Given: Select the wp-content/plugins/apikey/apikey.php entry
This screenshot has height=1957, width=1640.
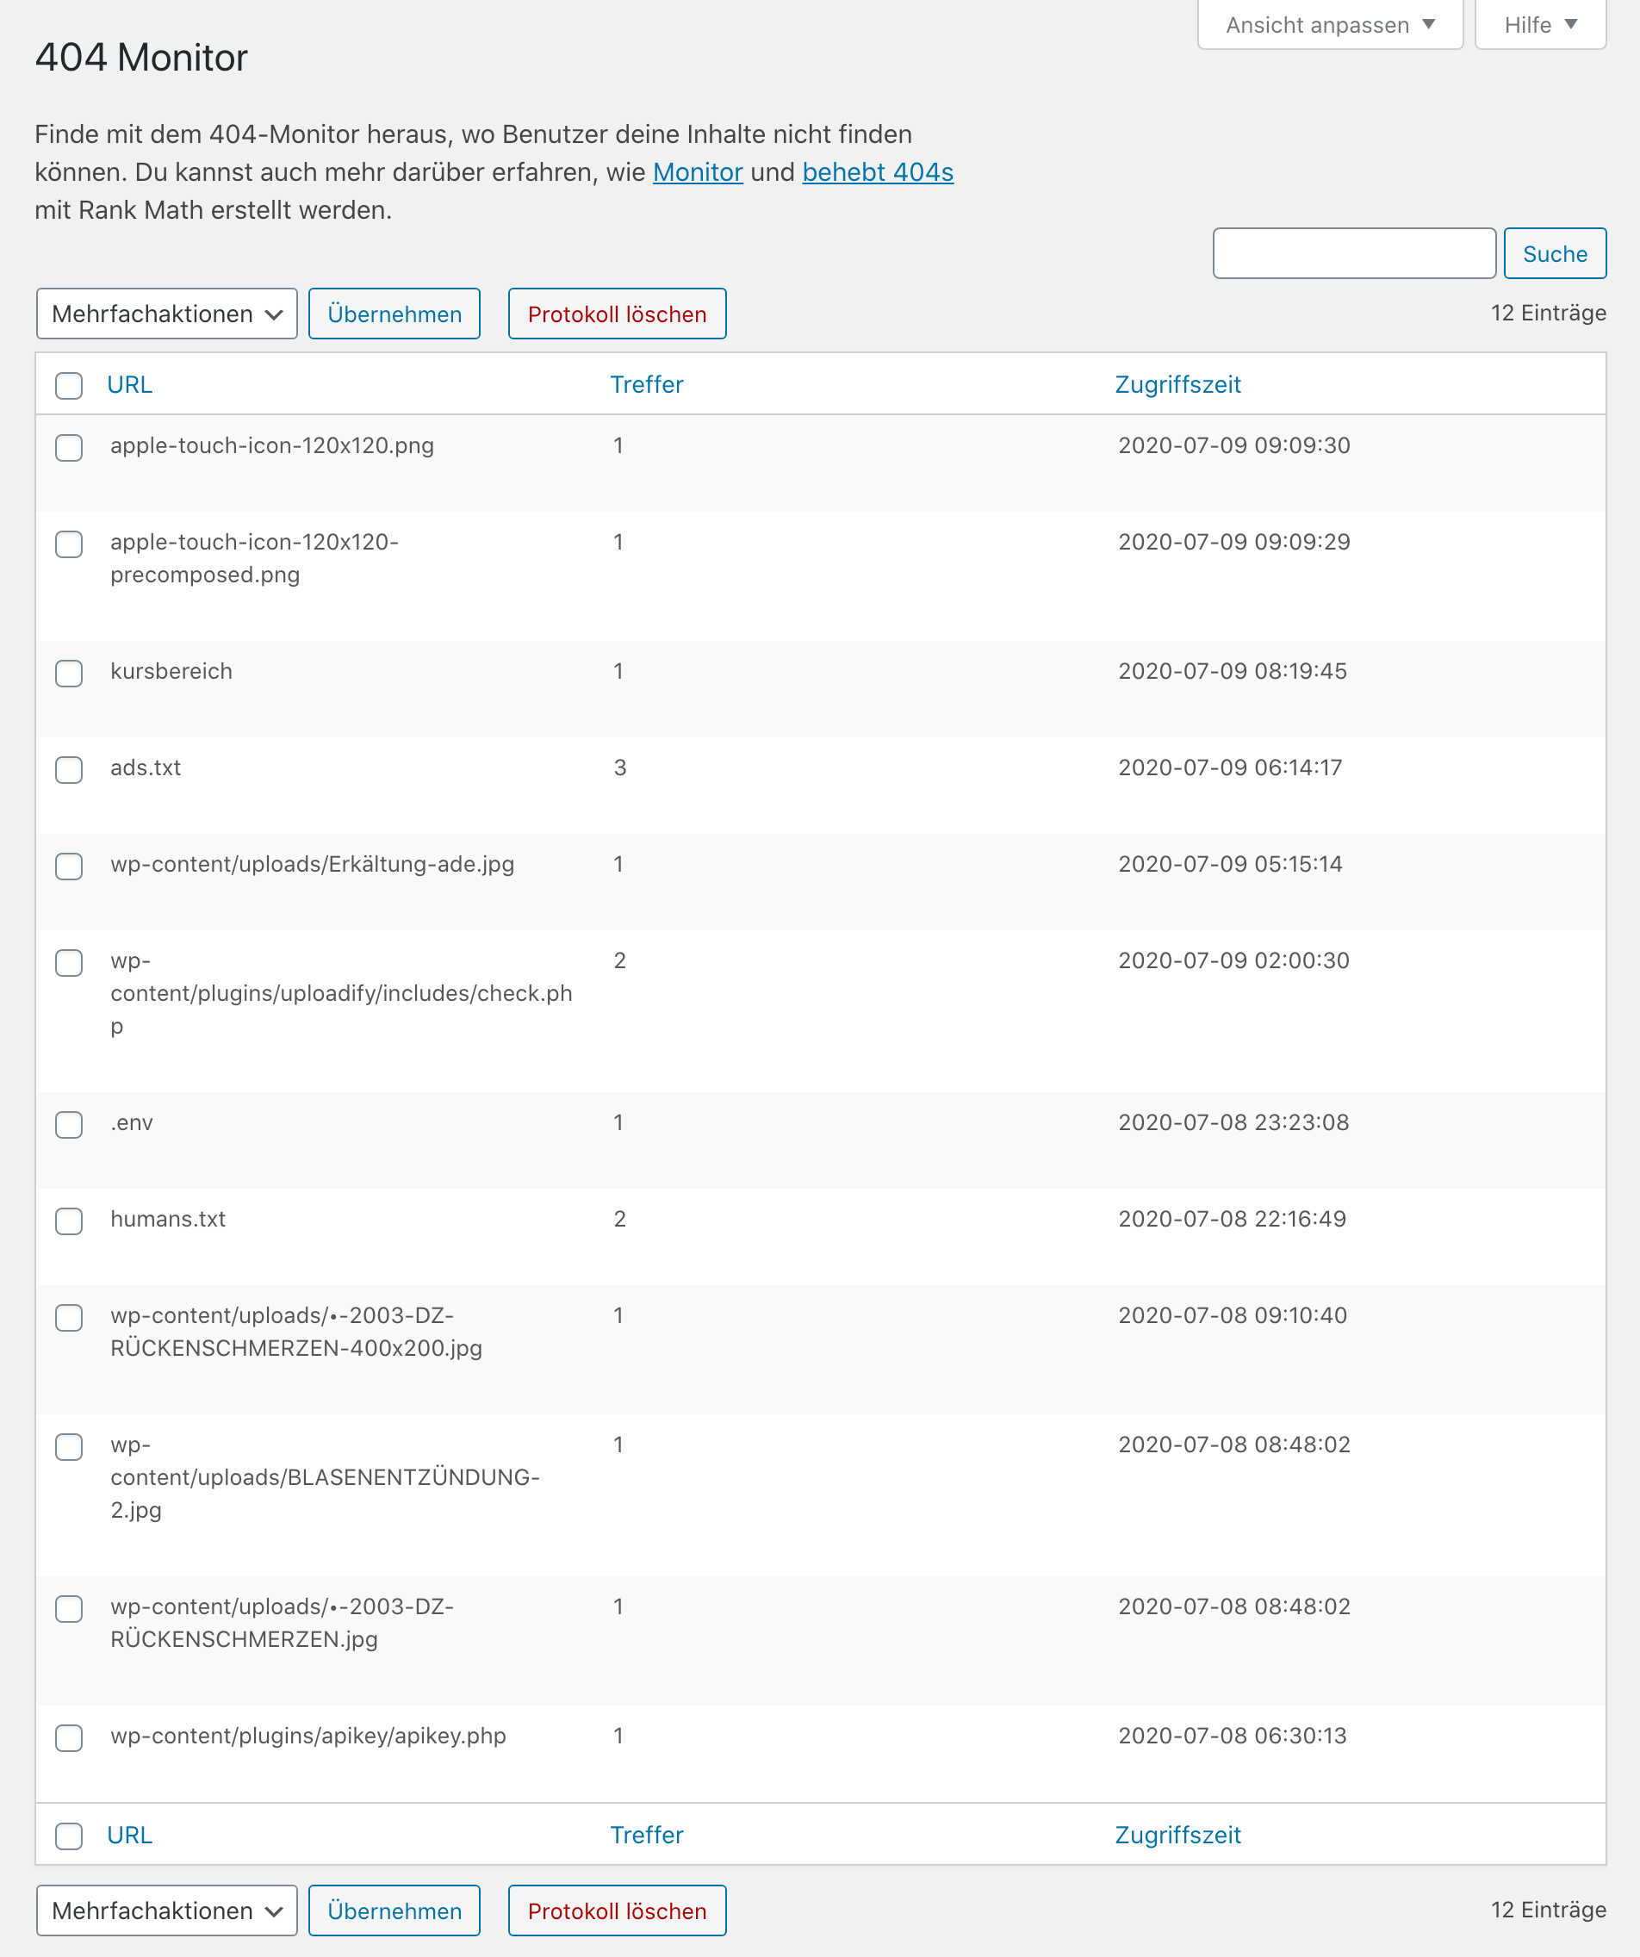Looking at the screenshot, I should click(x=308, y=1736).
